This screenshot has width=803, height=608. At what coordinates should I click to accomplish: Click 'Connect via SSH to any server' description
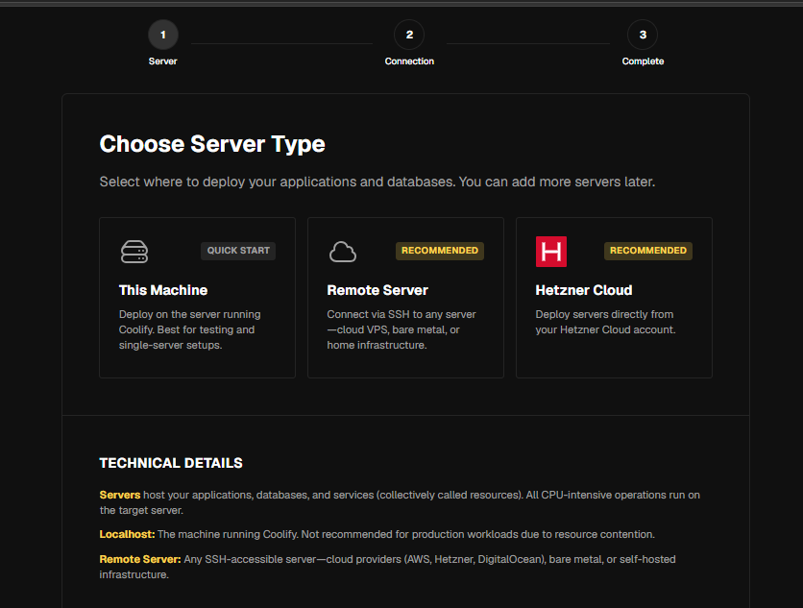click(x=401, y=329)
